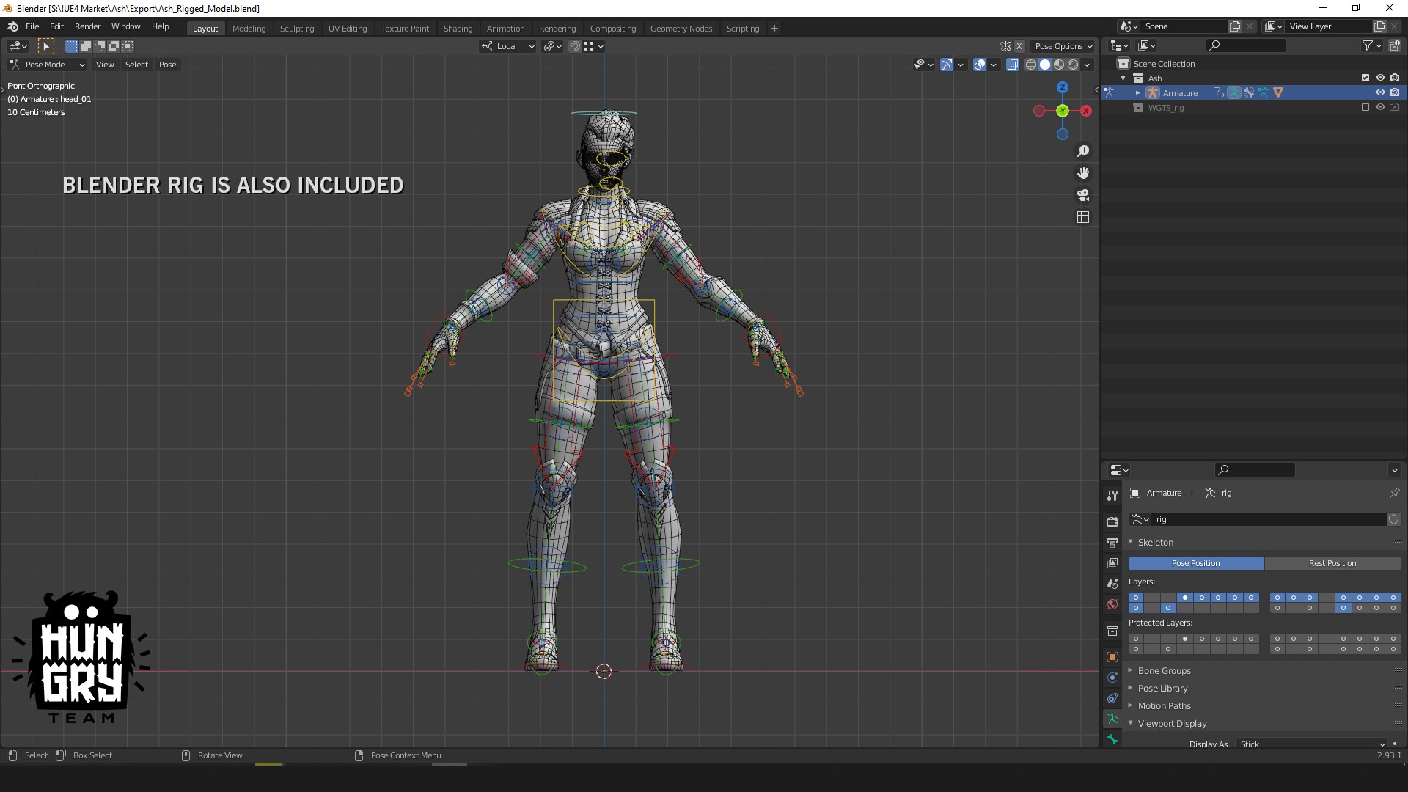
Task: Switch to the Shading workspace tab
Action: point(458,29)
